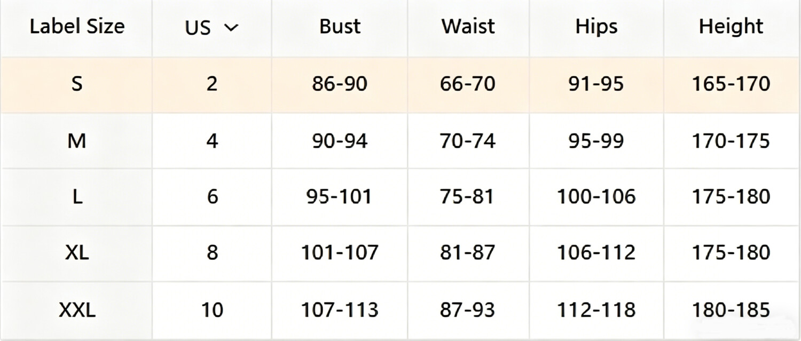The image size is (801, 341).
Task: Click the M label size cell
Action: (x=77, y=141)
